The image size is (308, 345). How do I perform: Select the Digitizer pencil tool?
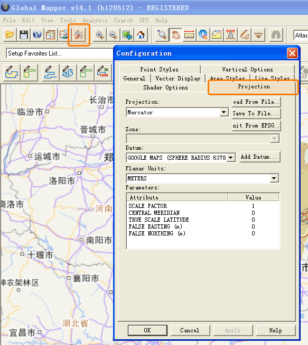(245, 35)
